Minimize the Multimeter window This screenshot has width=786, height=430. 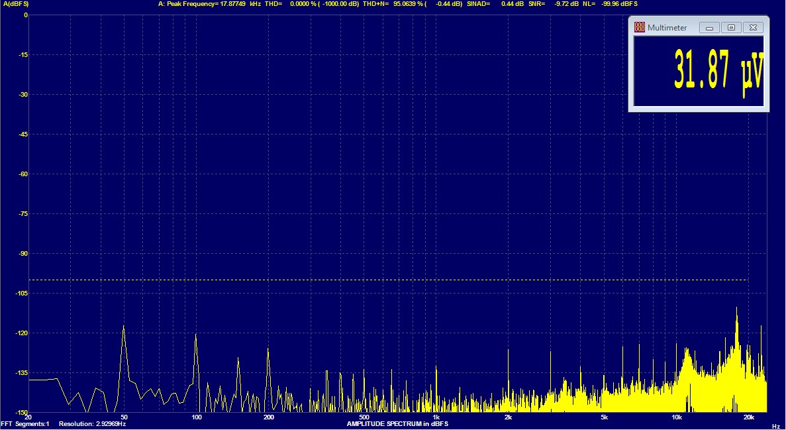709,28
